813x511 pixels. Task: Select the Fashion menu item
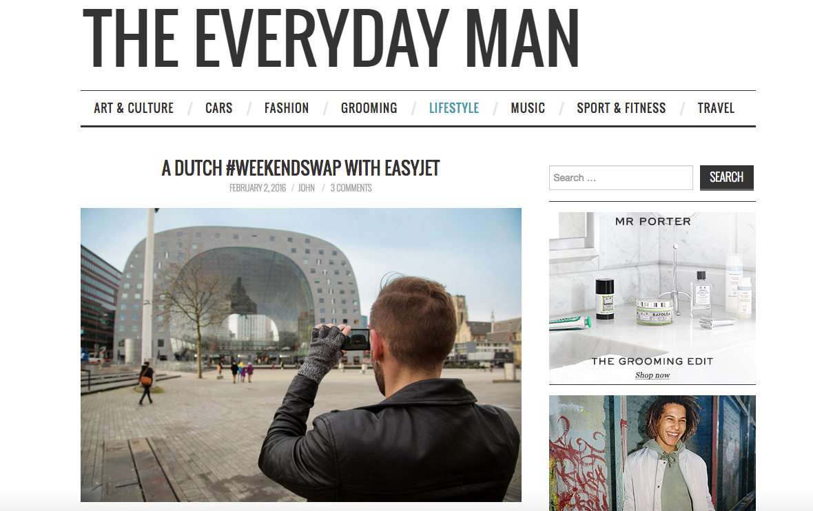(287, 108)
